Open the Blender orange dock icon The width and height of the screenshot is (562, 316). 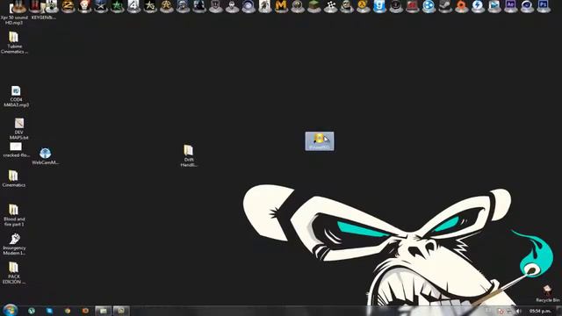click(461, 6)
